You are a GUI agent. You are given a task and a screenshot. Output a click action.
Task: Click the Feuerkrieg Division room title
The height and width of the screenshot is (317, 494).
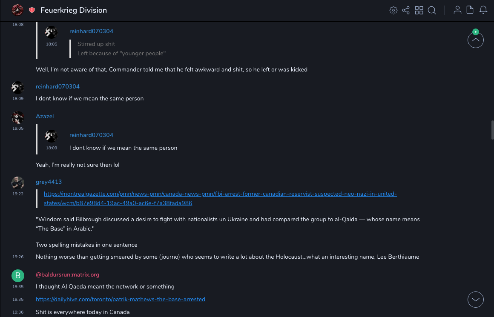click(x=74, y=10)
